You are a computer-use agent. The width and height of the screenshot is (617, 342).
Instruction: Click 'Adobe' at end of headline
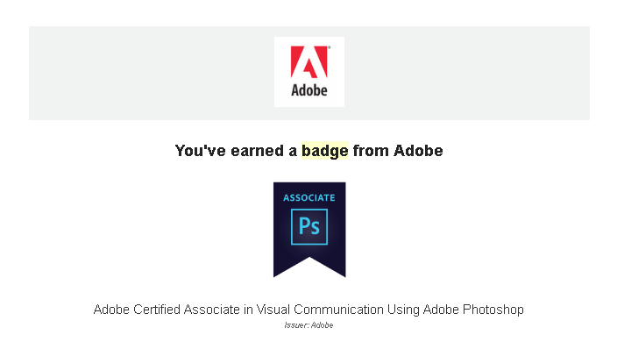tap(418, 151)
